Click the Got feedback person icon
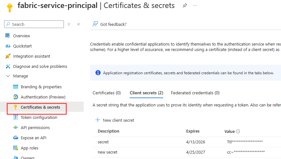Screen dimensions: 281x159 pyautogui.click(x=95, y=24)
